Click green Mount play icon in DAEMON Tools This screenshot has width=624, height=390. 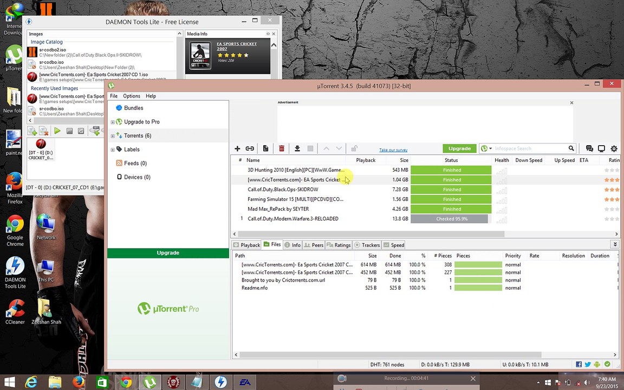(57, 131)
